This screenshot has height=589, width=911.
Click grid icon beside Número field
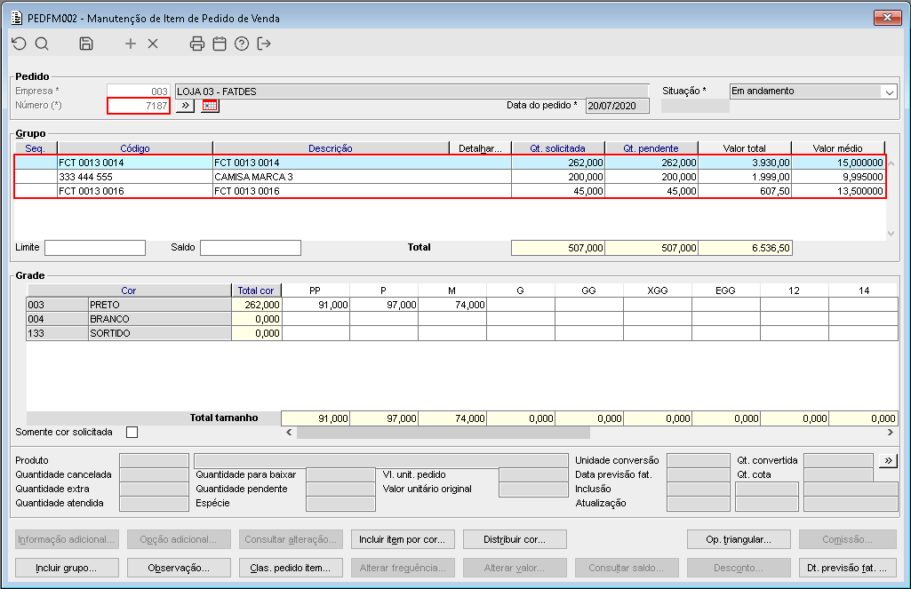tap(210, 106)
